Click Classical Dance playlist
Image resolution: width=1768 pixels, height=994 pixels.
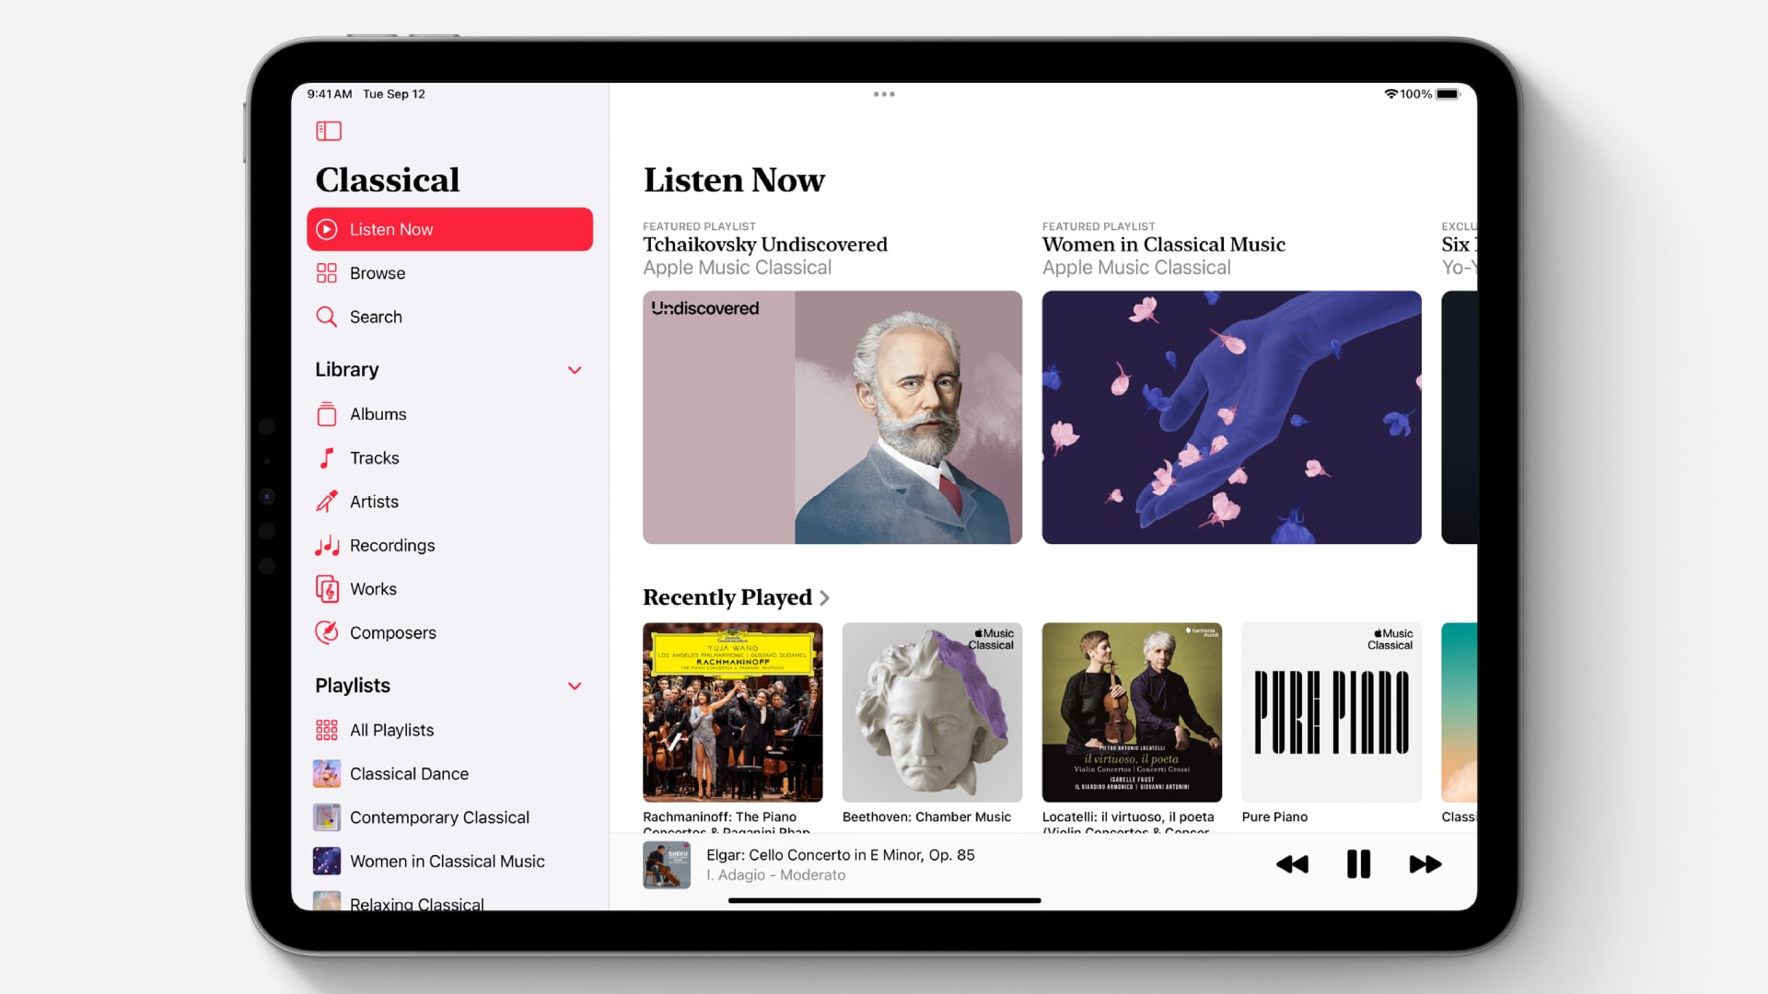[409, 773]
